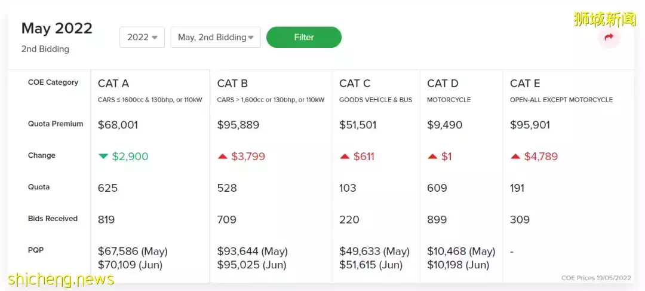Click the Quota Premium row label

point(56,124)
